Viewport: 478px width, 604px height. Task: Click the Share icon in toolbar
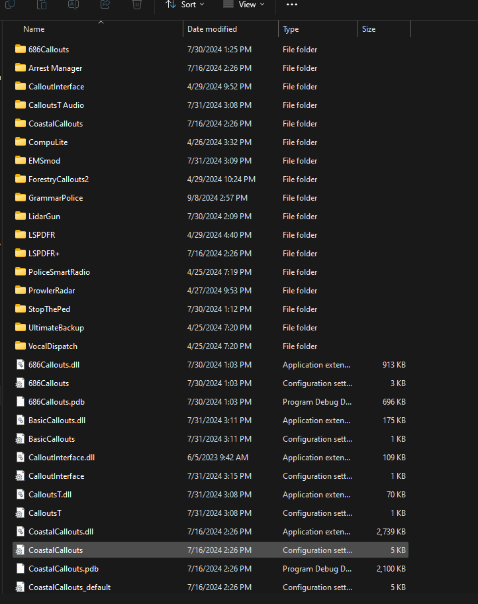click(x=105, y=4)
